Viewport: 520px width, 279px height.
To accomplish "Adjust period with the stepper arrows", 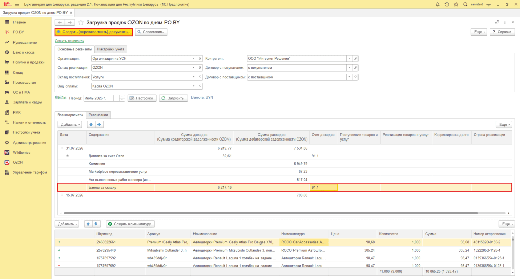I will point(122,98).
